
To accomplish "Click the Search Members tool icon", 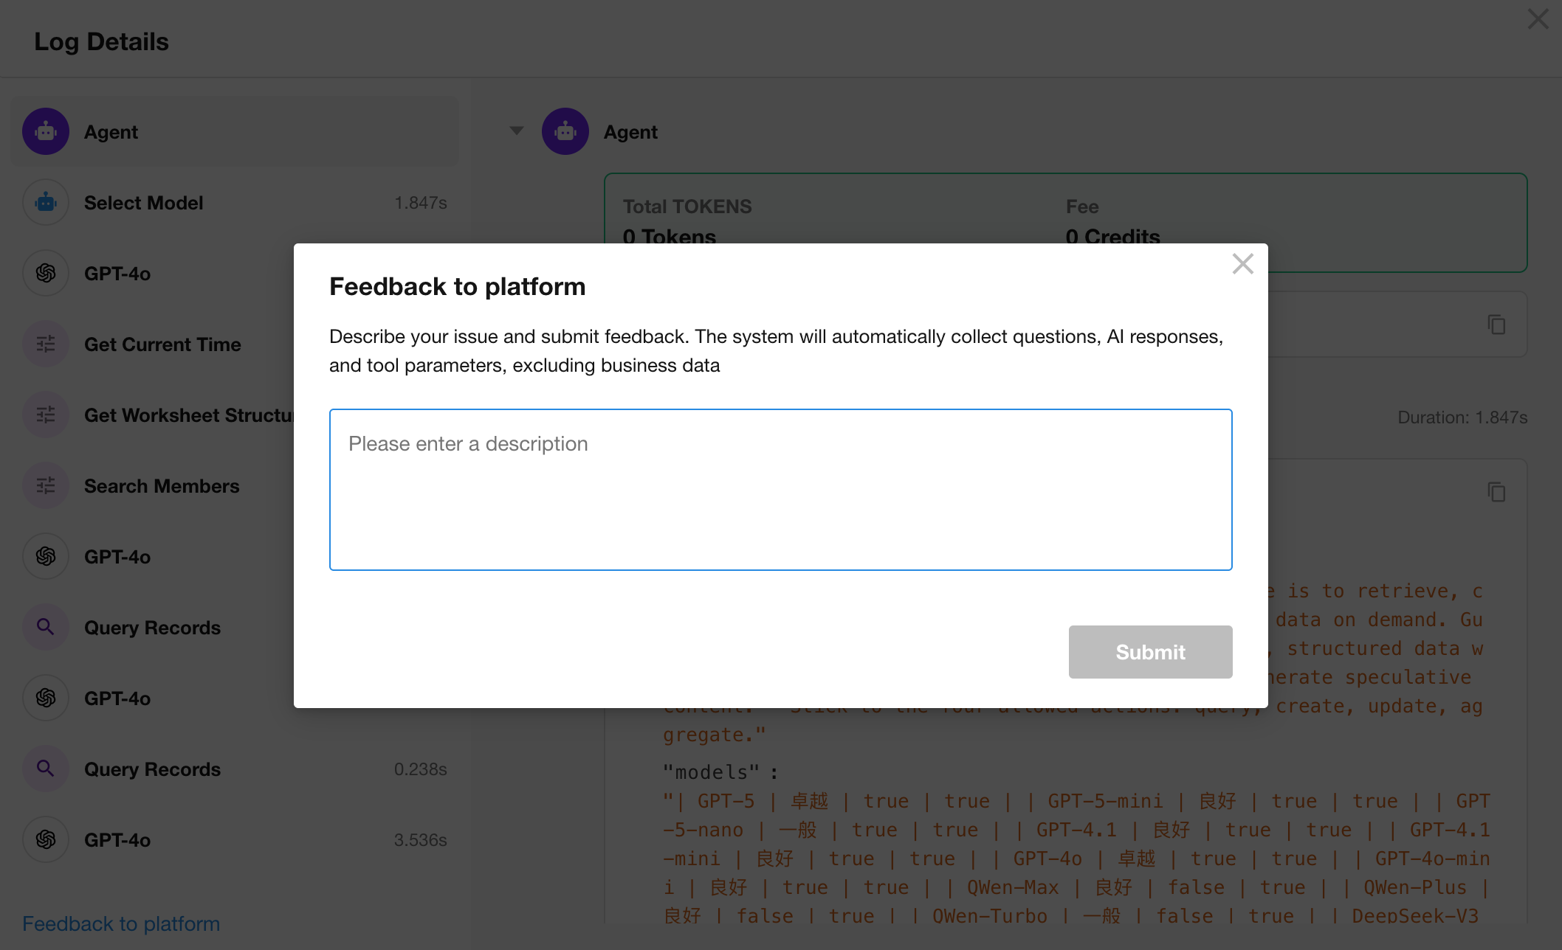I will coord(46,486).
